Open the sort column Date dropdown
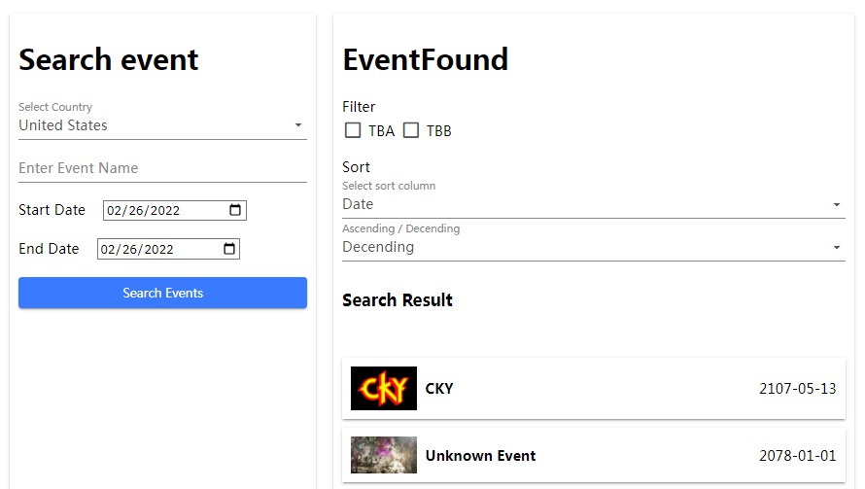Screen dimensions: 865x489 tap(593, 204)
